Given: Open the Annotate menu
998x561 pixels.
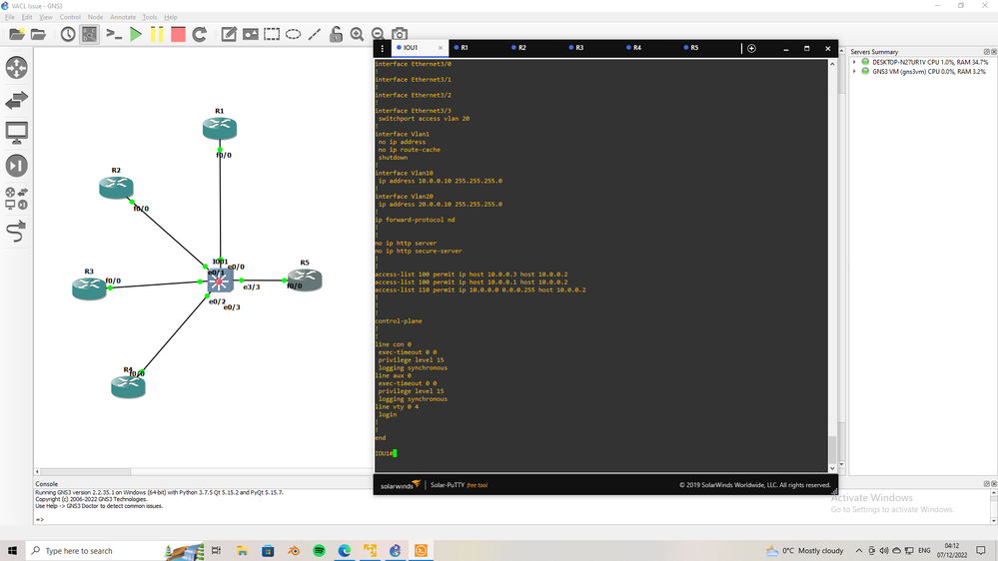Looking at the screenshot, I should (123, 17).
